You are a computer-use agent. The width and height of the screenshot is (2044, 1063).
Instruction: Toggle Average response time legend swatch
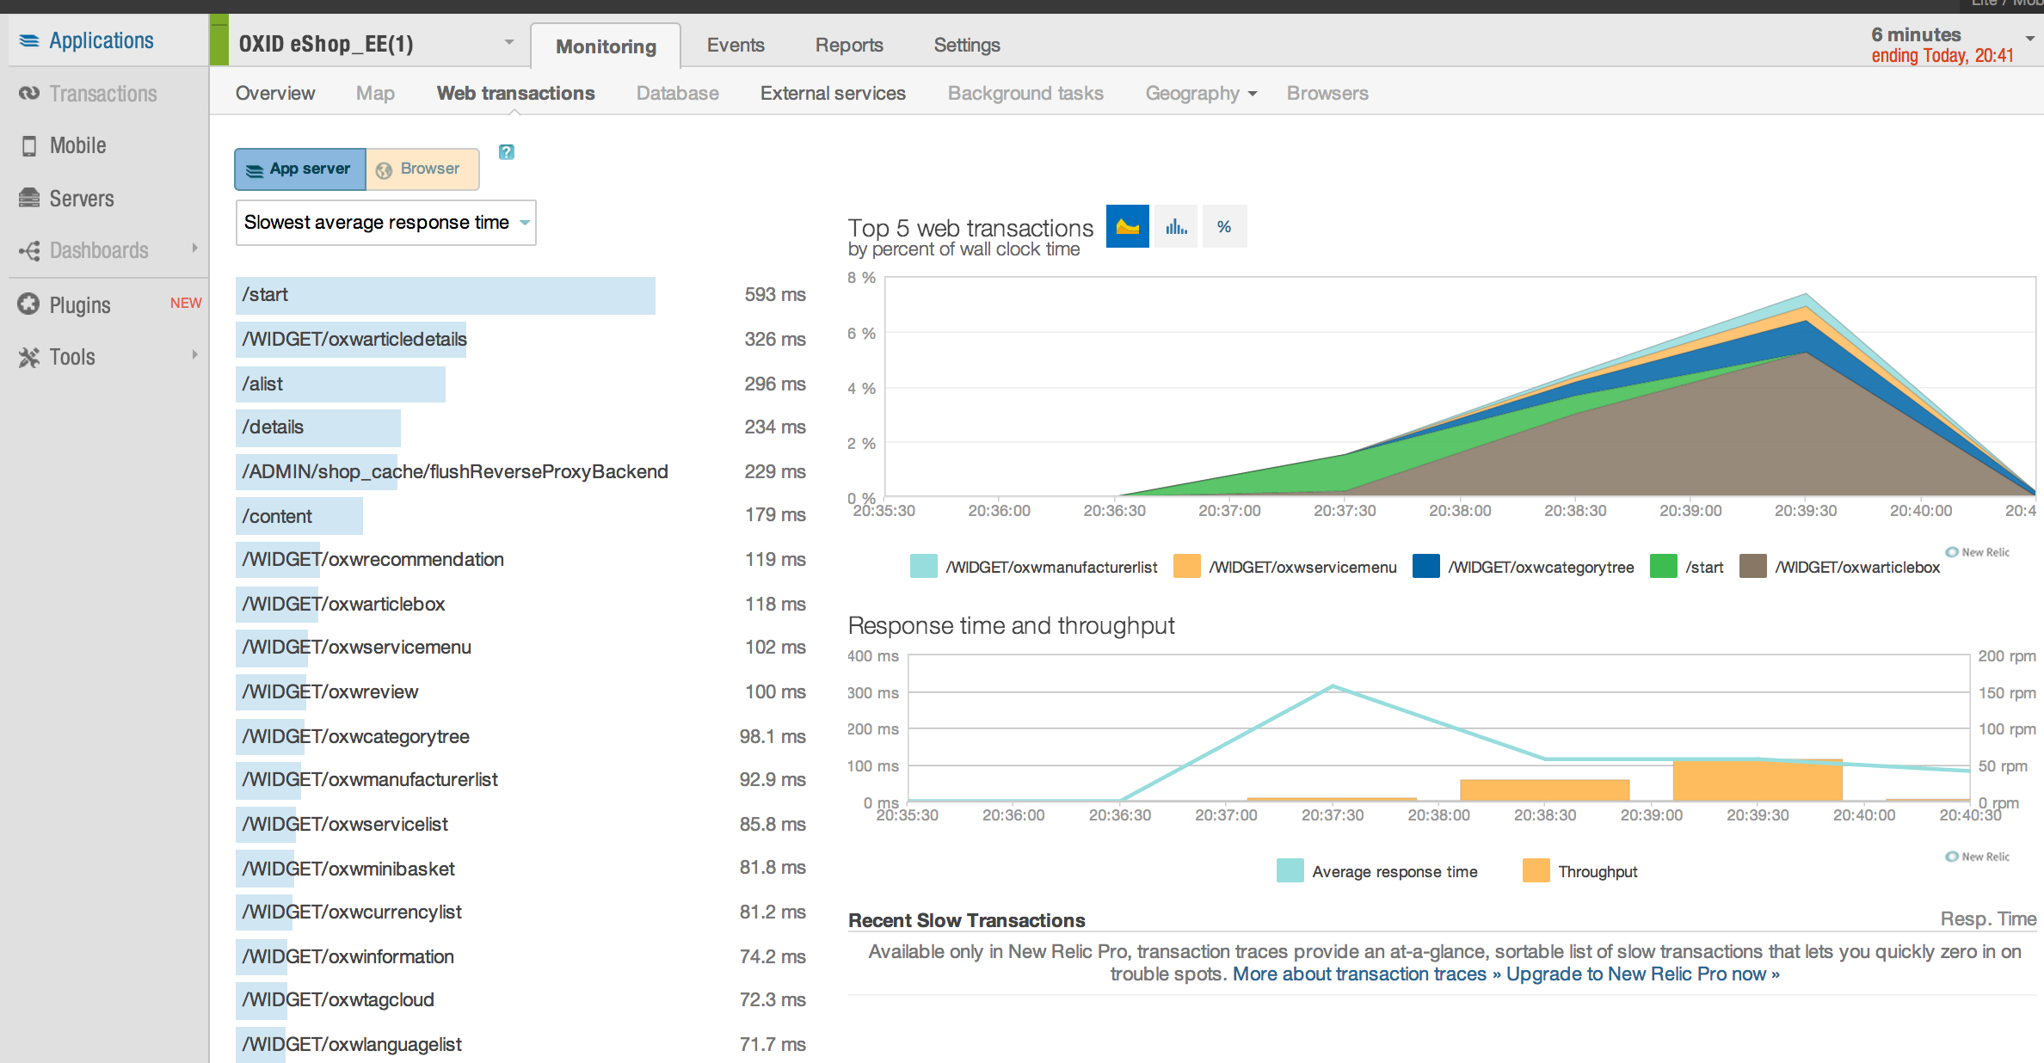point(1290,871)
